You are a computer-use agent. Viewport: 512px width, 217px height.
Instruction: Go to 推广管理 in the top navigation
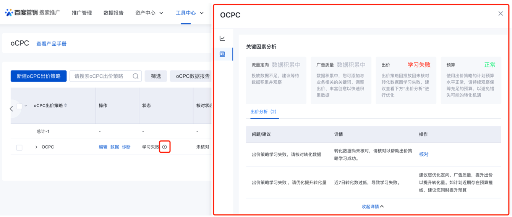(82, 13)
